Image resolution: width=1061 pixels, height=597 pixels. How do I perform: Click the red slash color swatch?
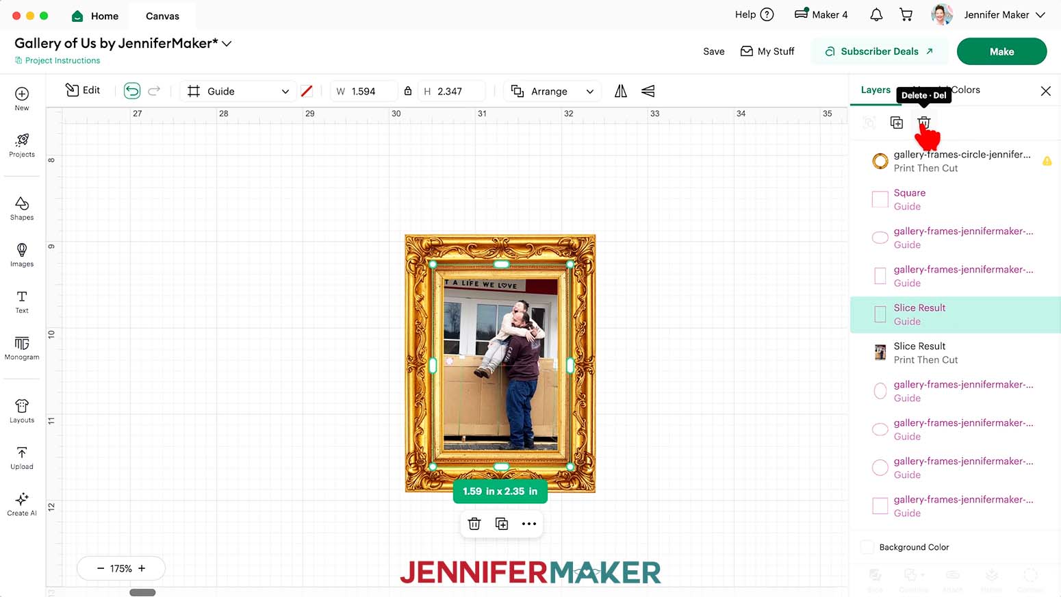tap(307, 91)
